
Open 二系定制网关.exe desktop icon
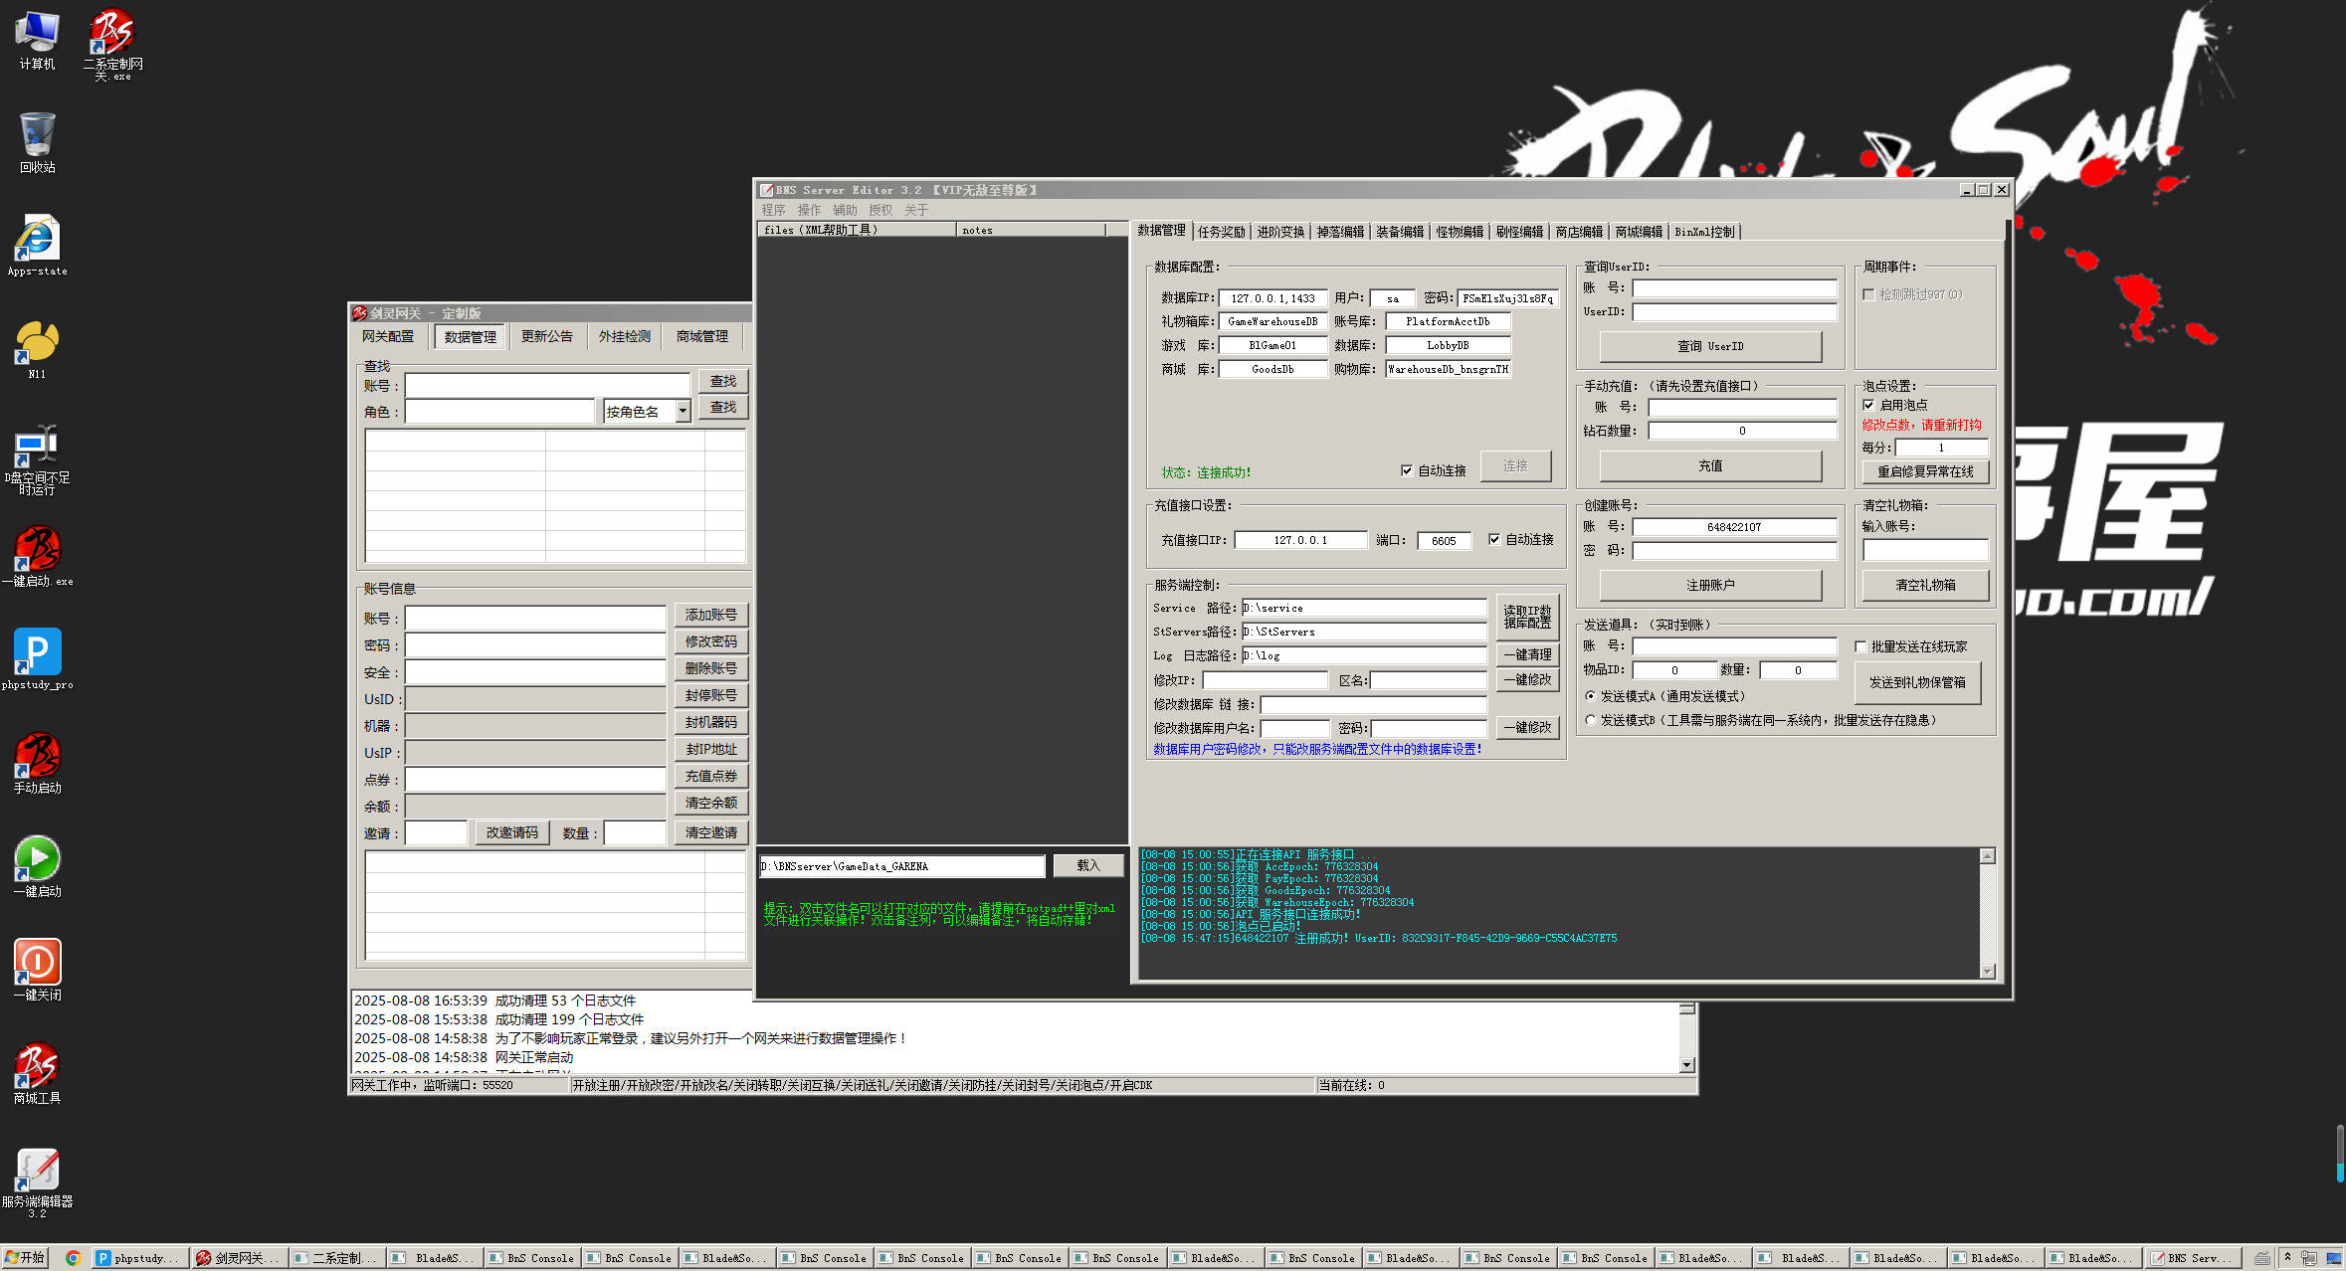[x=112, y=44]
